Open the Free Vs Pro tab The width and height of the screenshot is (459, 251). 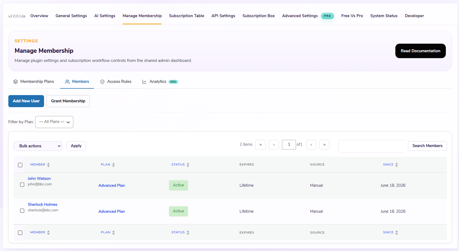pyautogui.click(x=352, y=16)
